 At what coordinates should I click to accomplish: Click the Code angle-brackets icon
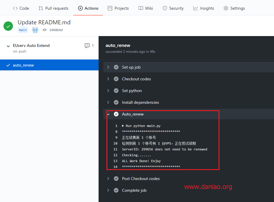pyautogui.click(x=15, y=8)
